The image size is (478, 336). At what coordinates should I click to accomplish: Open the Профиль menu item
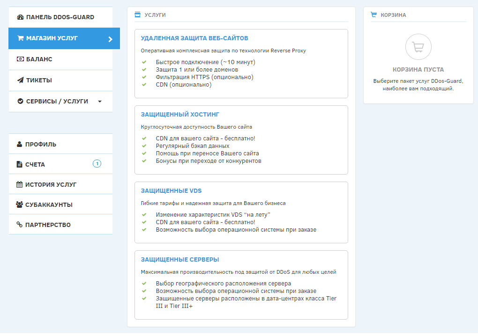click(60, 144)
